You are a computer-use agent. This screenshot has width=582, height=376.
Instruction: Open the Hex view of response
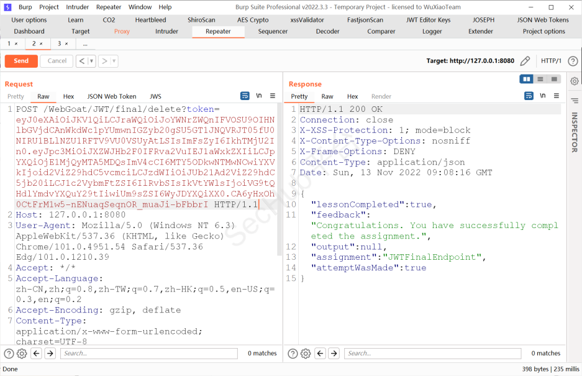click(352, 96)
